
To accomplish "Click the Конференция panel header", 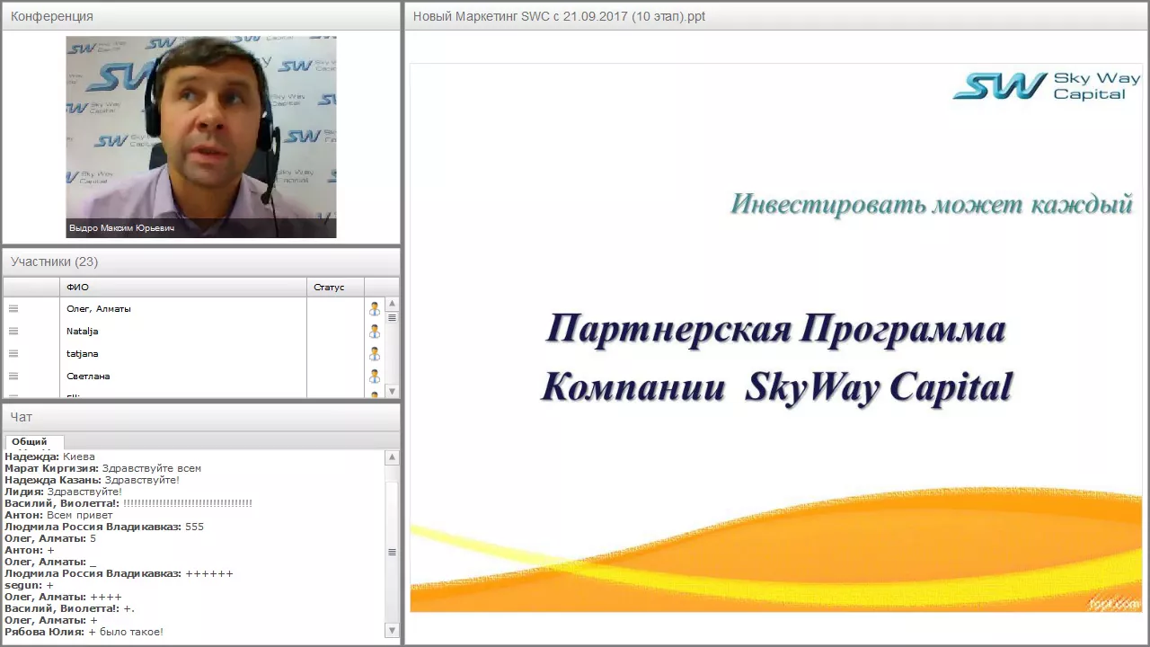I will coord(201,16).
